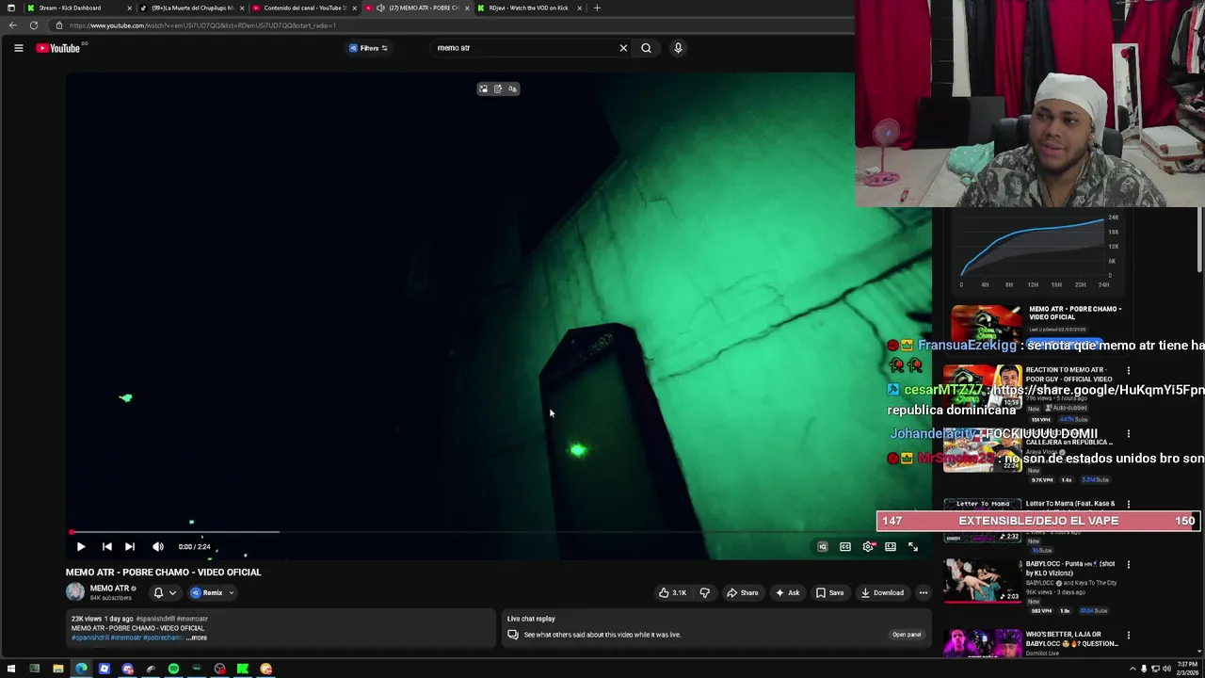Open the MEMO ATR channel avatar

click(75, 591)
